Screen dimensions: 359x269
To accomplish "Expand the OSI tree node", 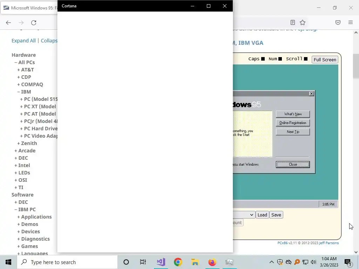I will tap(16, 180).
